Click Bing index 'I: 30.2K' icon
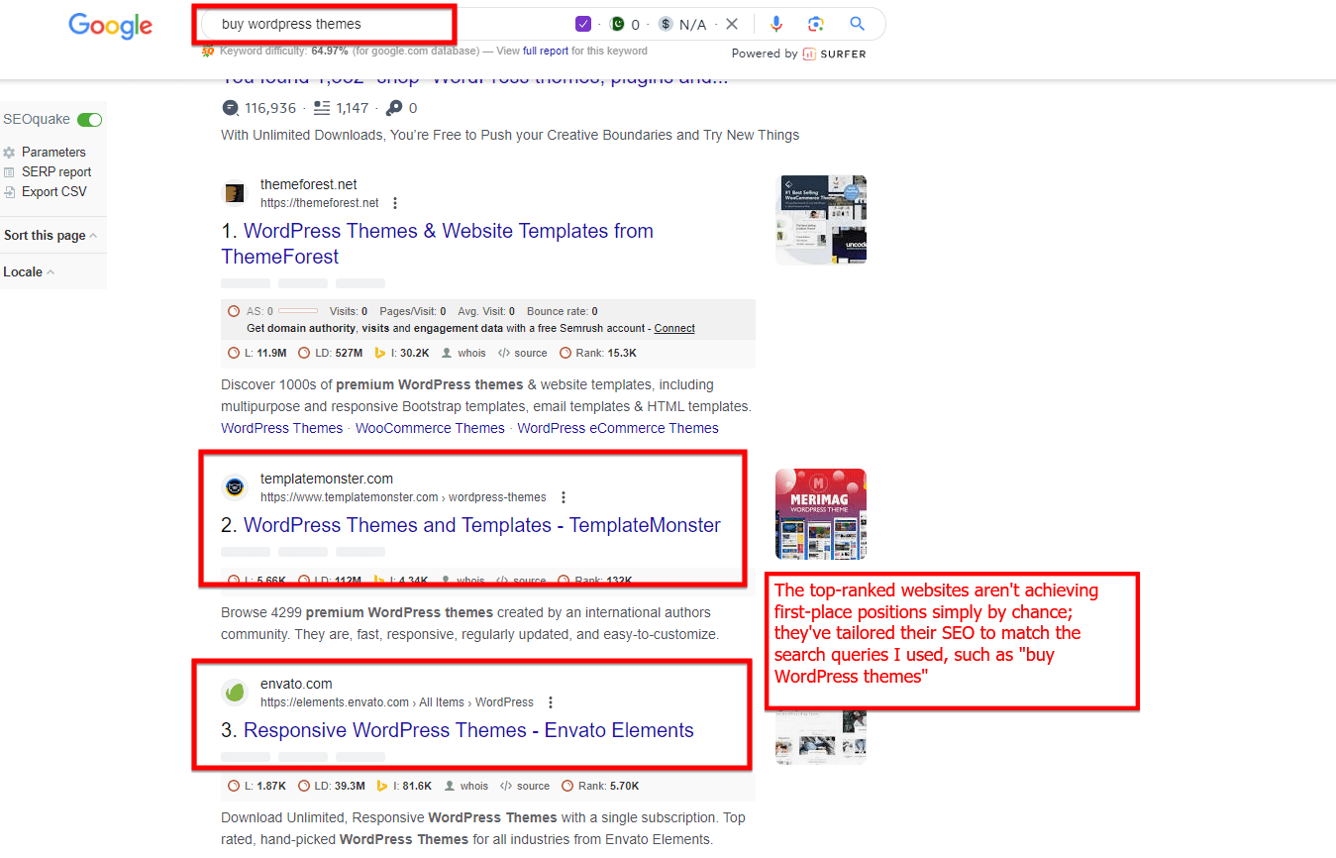Screen dimensions: 1336x858 point(379,353)
